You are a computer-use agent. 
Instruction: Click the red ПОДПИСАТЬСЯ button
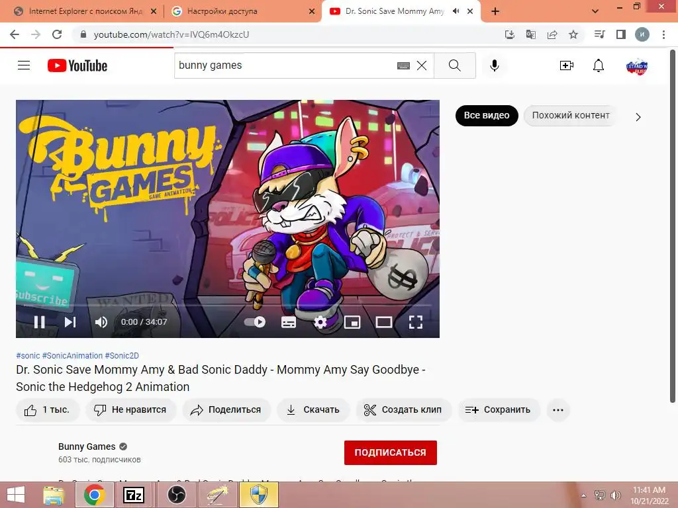pyautogui.click(x=391, y=452)
